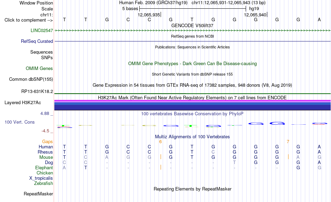Click the LINC02547 green arrowed gene line

(x=193, y=31)
